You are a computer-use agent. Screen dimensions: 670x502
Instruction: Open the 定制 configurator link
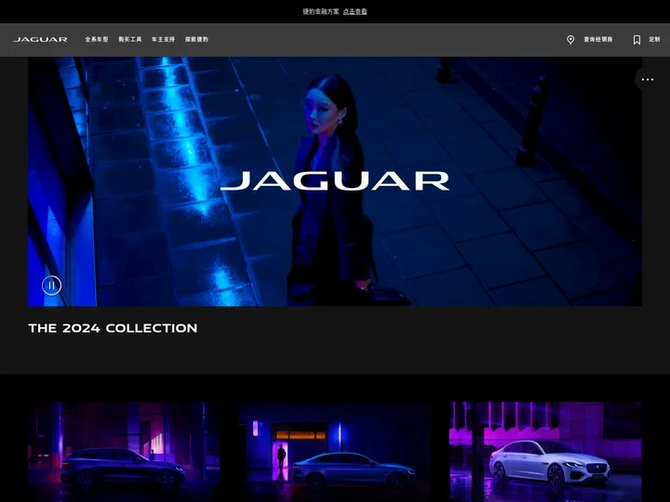pos(654,39)
